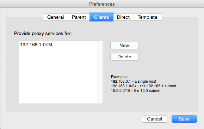Add a client with the New button
The height and width of the screenshot is (129, 204).
pos(124,46)
